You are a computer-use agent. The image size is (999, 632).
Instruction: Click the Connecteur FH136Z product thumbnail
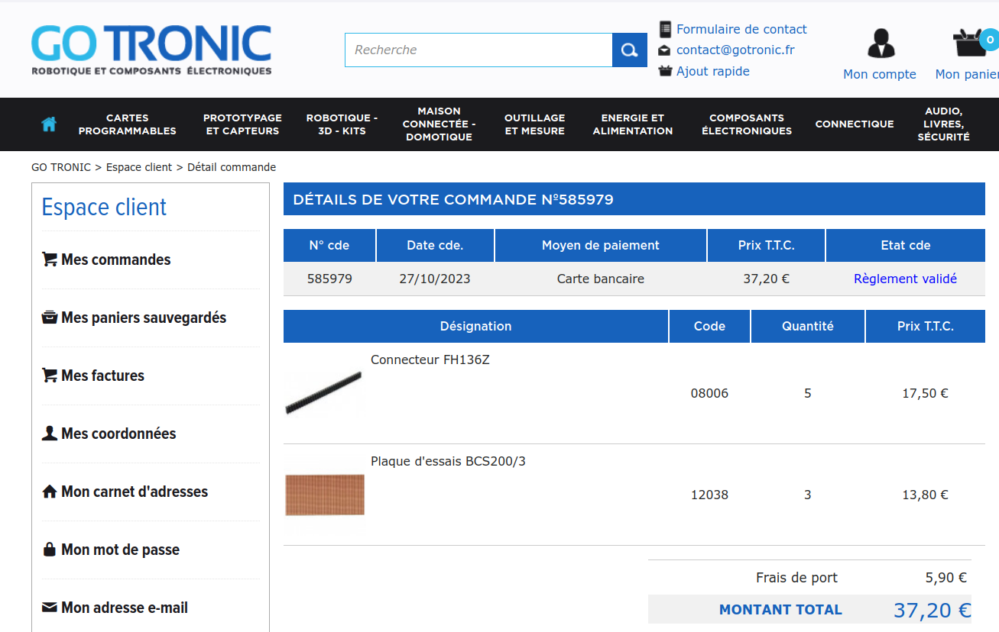pyautogui.click(x=323, y=393)
